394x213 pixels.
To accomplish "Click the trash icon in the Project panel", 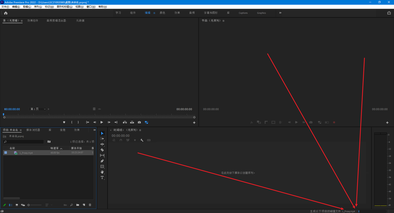I will tap(90, 205).
